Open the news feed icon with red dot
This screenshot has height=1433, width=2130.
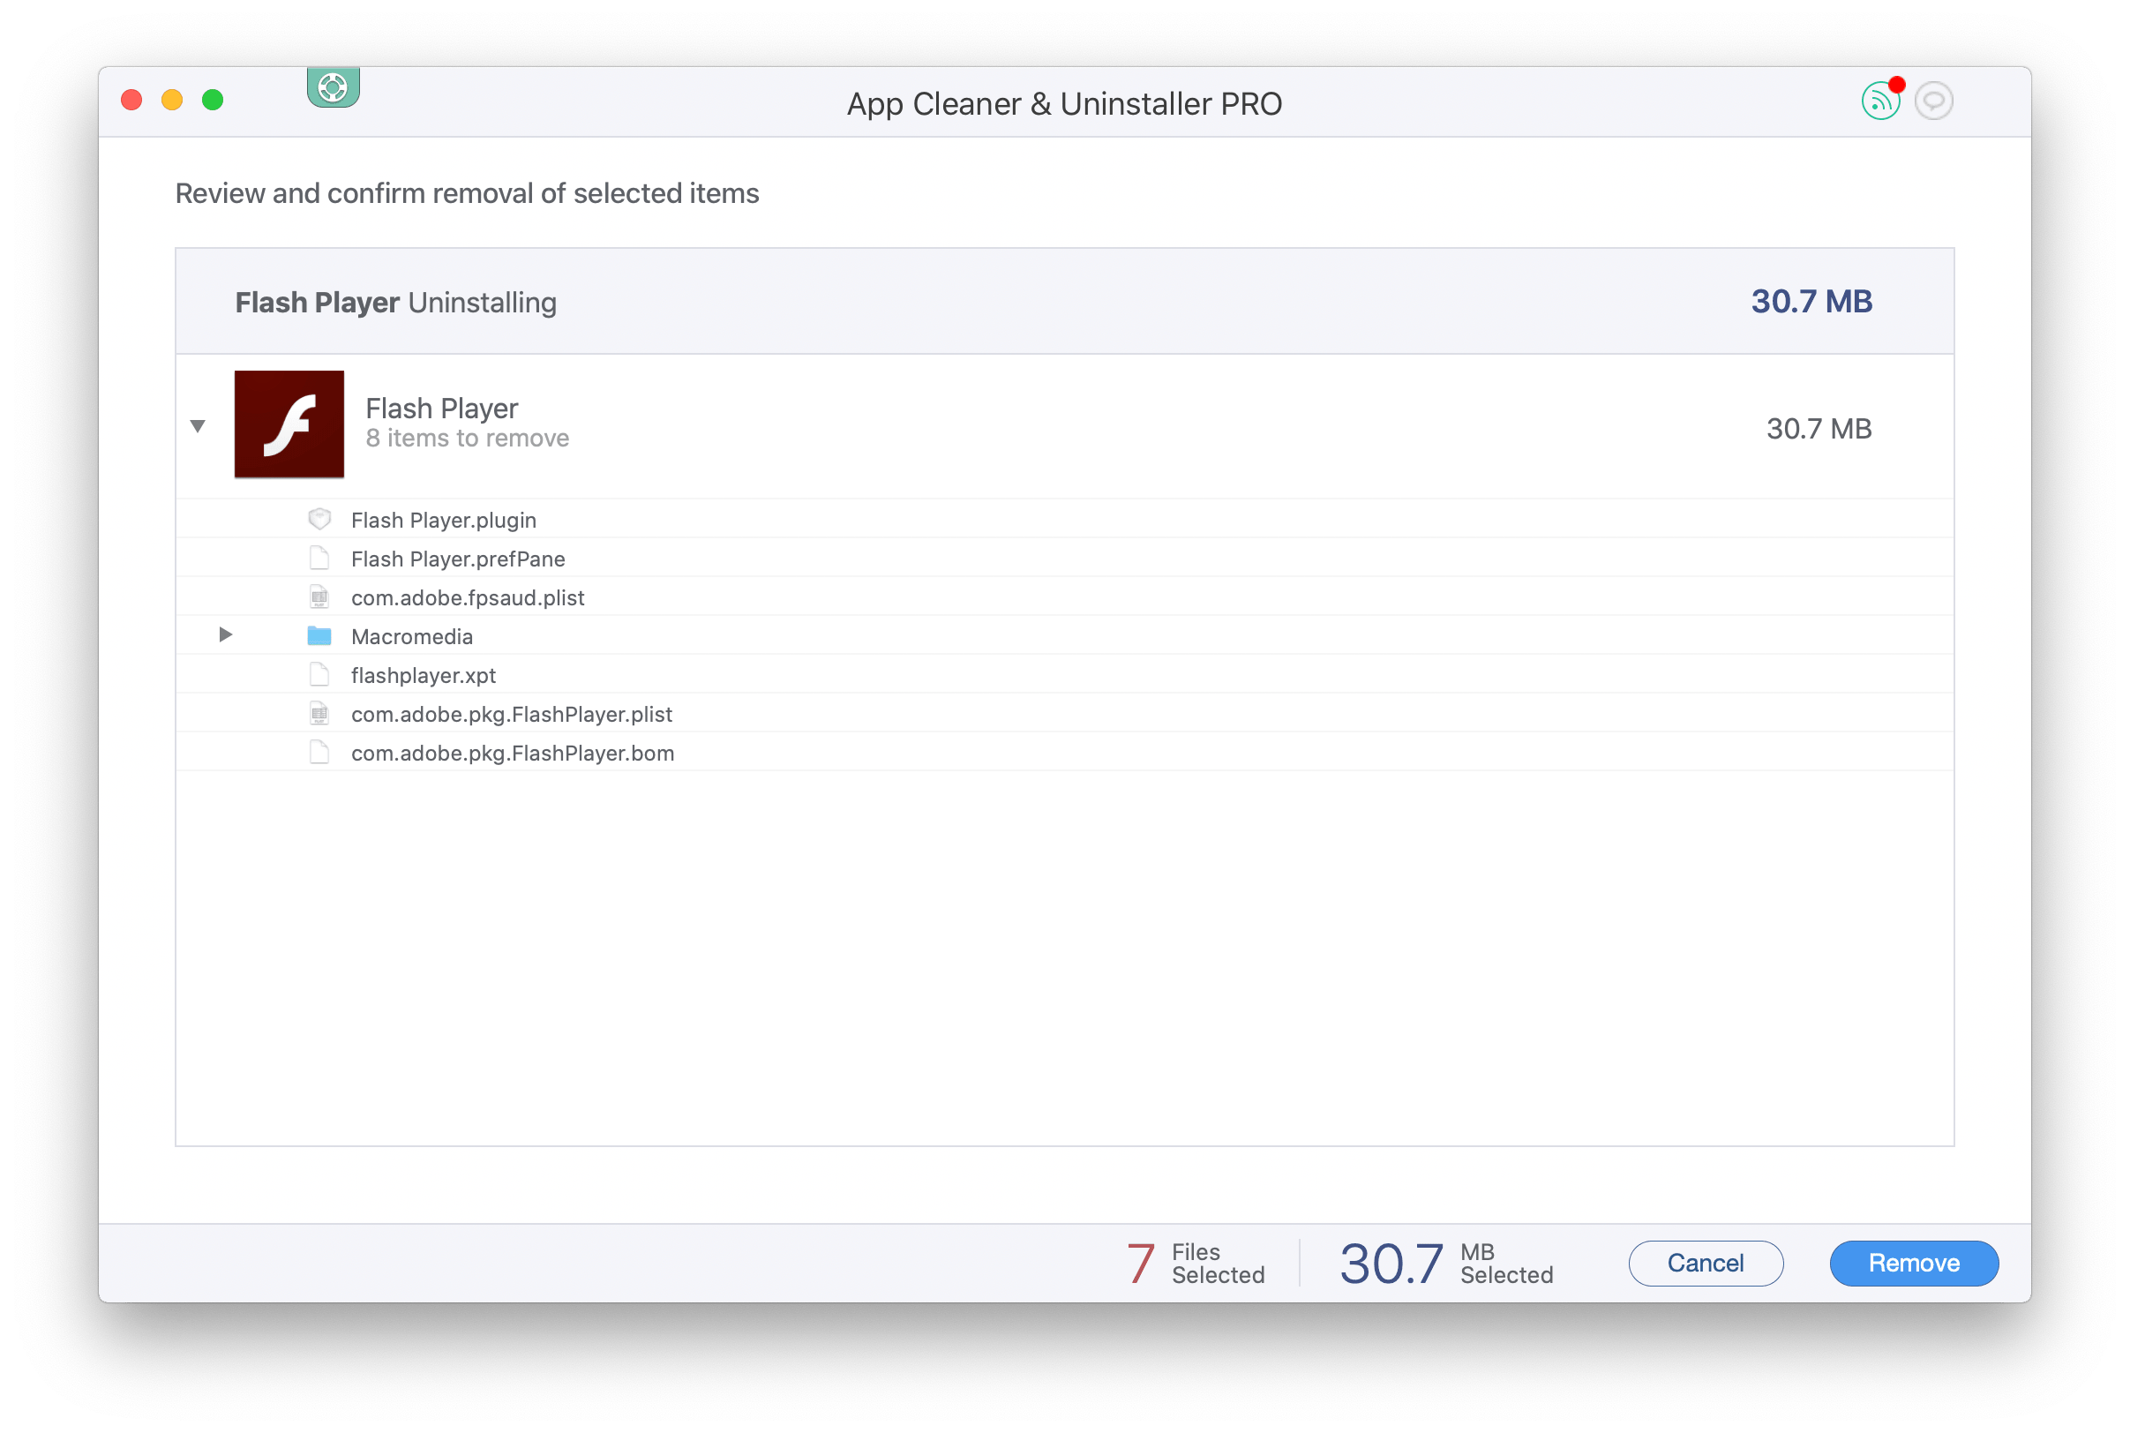pyautogui.click(x=1880, y=100)
